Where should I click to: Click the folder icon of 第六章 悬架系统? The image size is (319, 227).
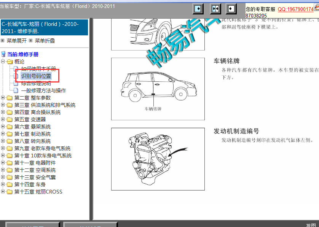[x=10, y=127]
